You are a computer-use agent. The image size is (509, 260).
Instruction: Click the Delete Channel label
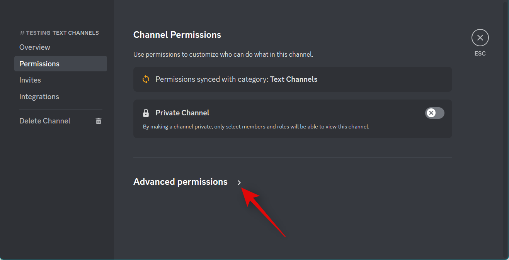(45, 121)
